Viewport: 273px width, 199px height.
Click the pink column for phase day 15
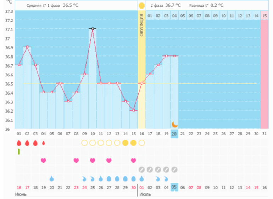tap(264, 71)
